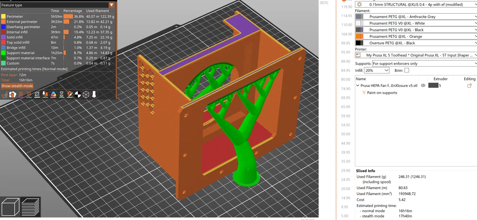
Task: Toggle center of mass display in preview toolbar
Action: (77, 94)
